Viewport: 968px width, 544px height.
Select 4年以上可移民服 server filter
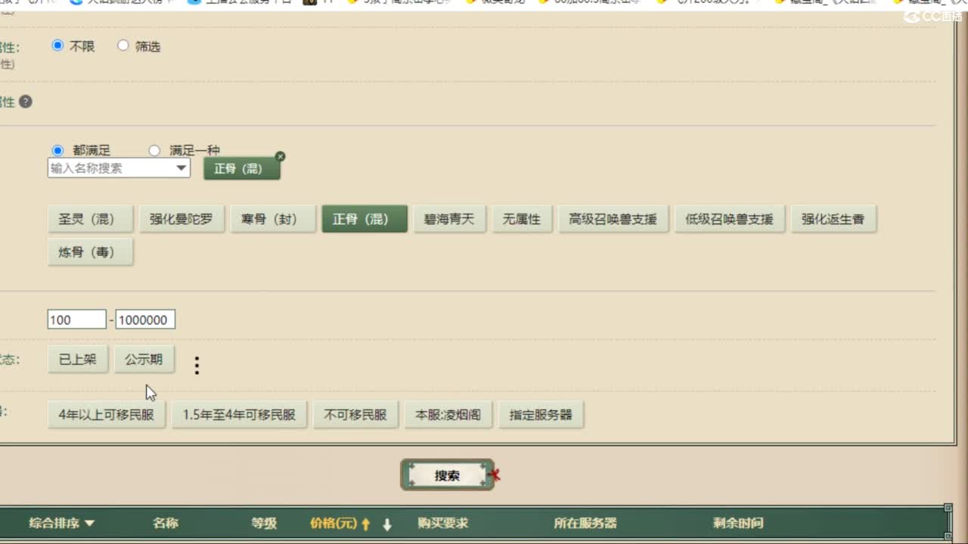click(x=107, y=415)
